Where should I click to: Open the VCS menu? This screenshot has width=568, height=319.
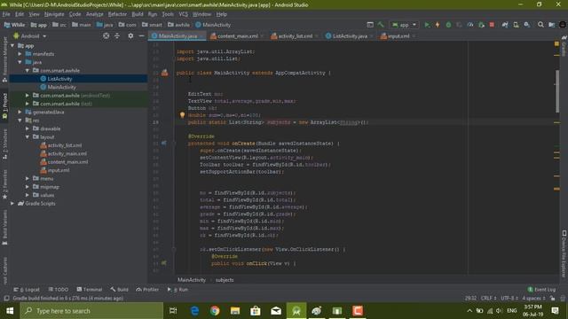point(184,14)
